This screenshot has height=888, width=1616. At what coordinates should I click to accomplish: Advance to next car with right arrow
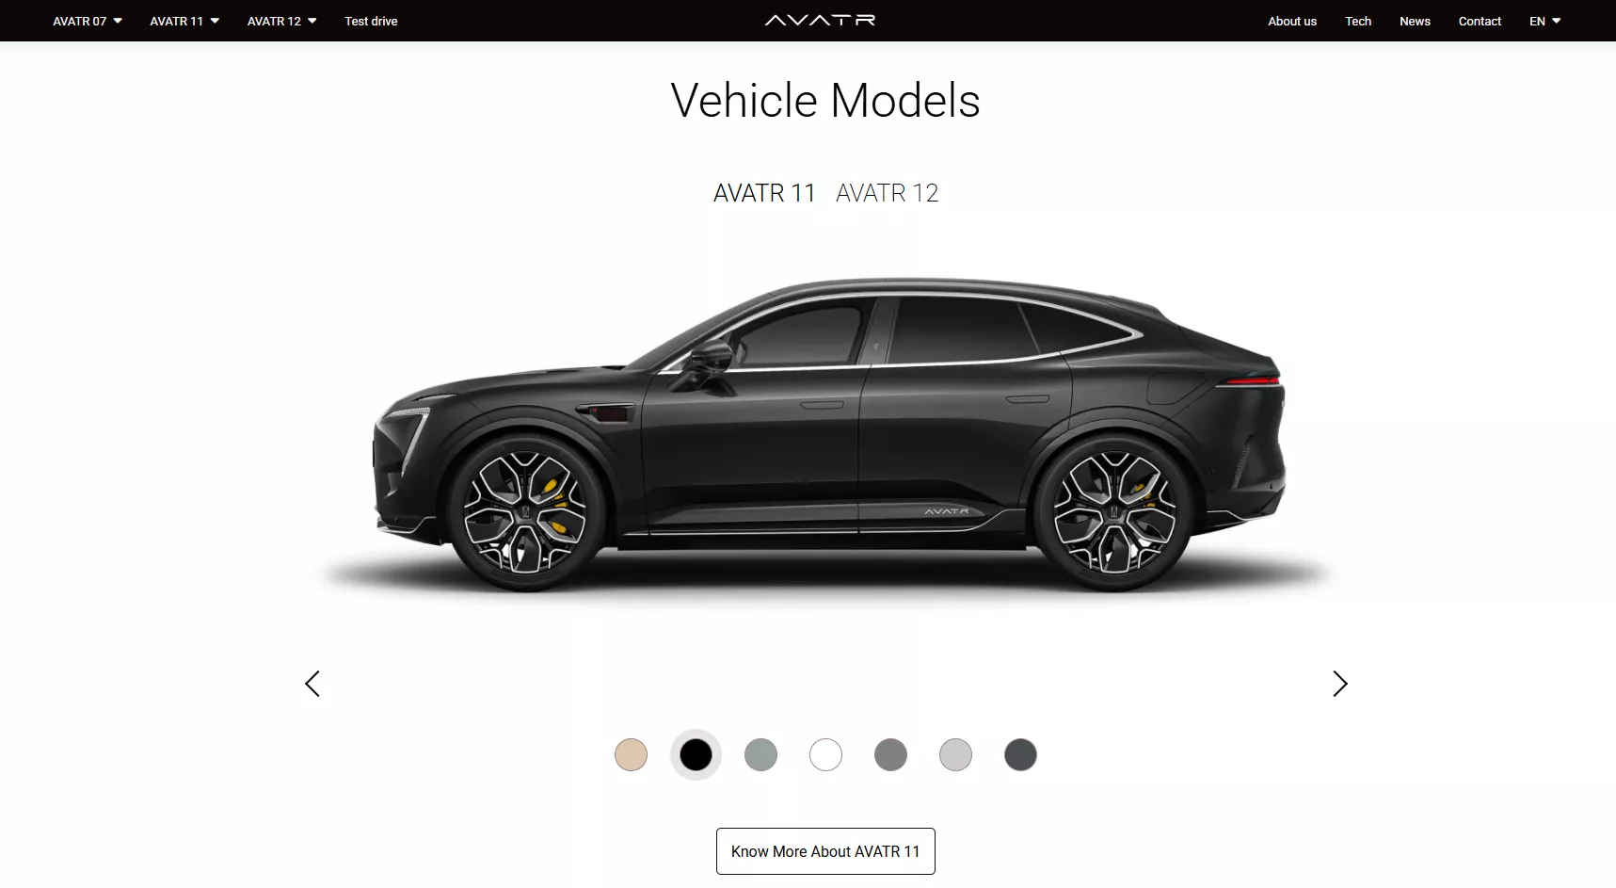click(x=1340, y=684)
